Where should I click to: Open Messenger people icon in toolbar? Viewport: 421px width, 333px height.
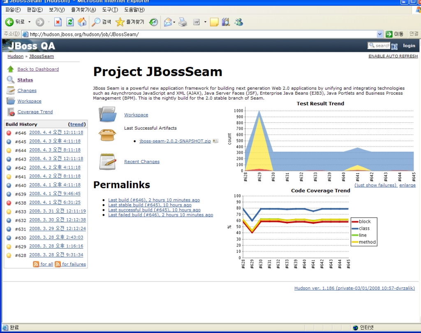[x=238, y=22]
